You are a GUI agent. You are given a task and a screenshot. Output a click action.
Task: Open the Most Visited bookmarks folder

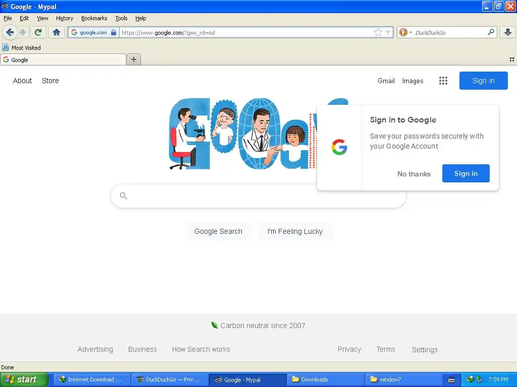pos(22,48)
